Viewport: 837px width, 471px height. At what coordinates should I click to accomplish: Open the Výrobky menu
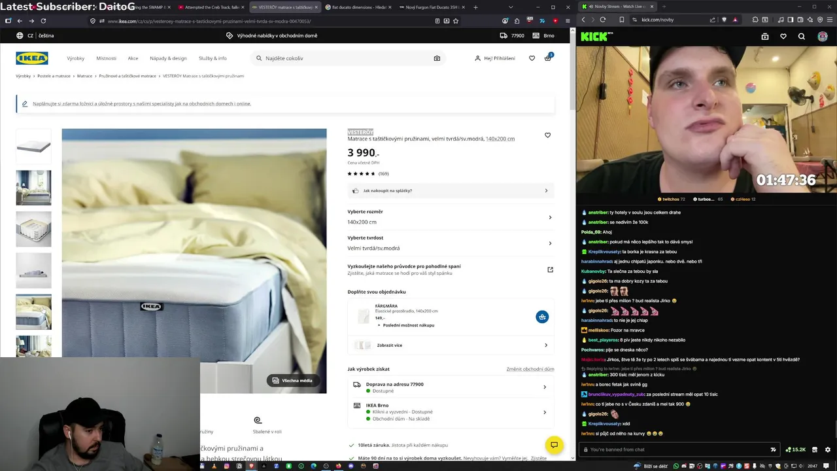(76, 58)
